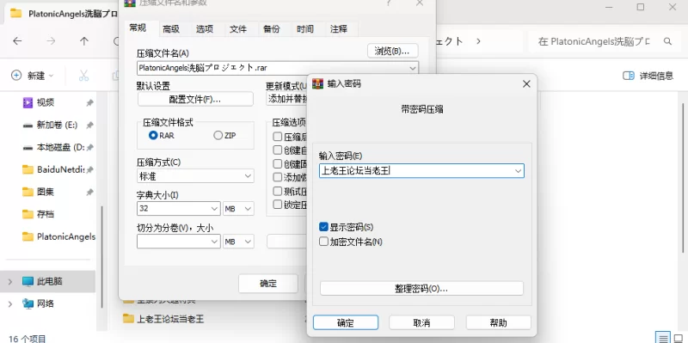Click 确定 in the archive settings dialog

[x=268, y=284]
